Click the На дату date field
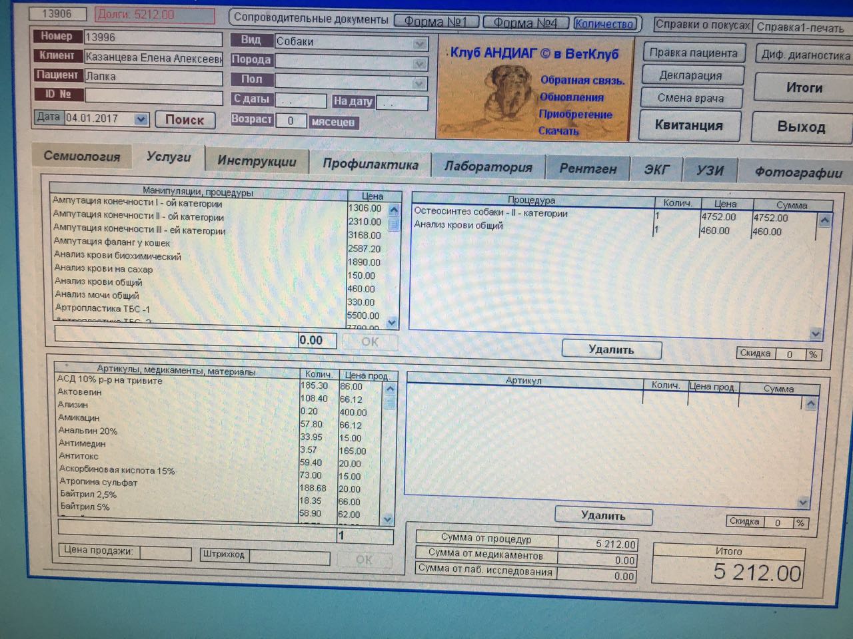This screenshot has width=853, height=639. pos(402,103)
